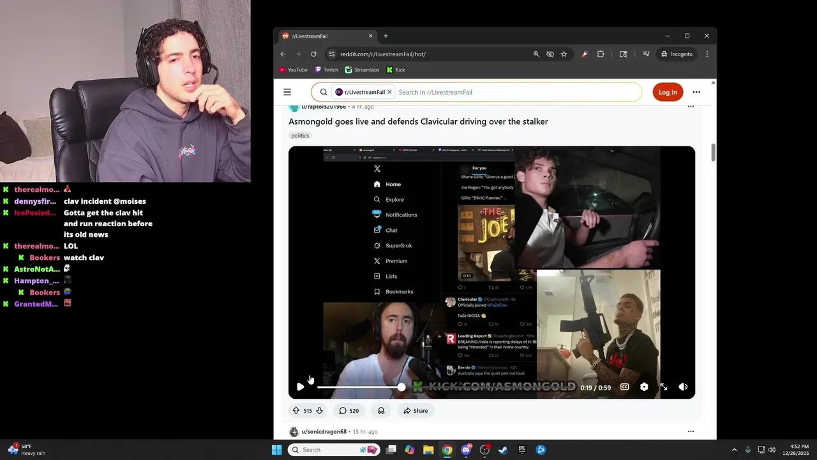Viewport: 817px width, 460px height.
Task: Open a new browser tab
Action: click(x=386, y=36)
